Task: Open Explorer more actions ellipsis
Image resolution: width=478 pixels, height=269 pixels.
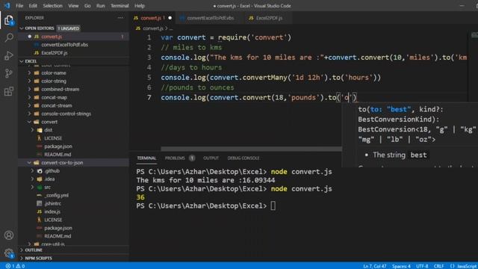Action: pyautogui.click(x=121, y=18)
